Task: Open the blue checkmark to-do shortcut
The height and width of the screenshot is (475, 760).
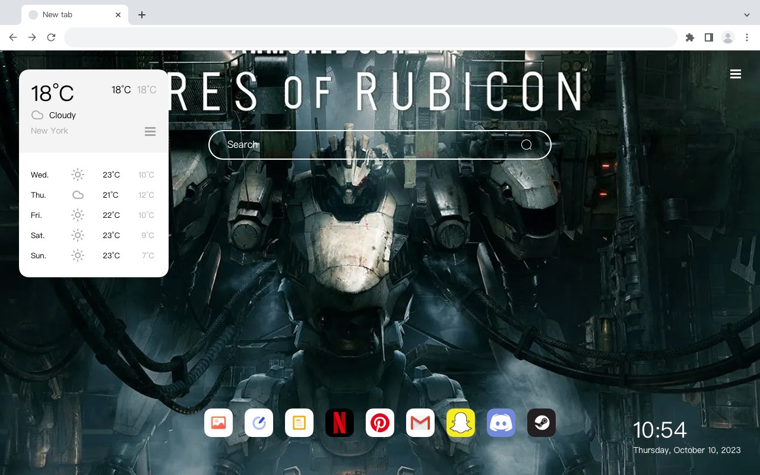Action: pyautogui.click(x=259, y=423)
